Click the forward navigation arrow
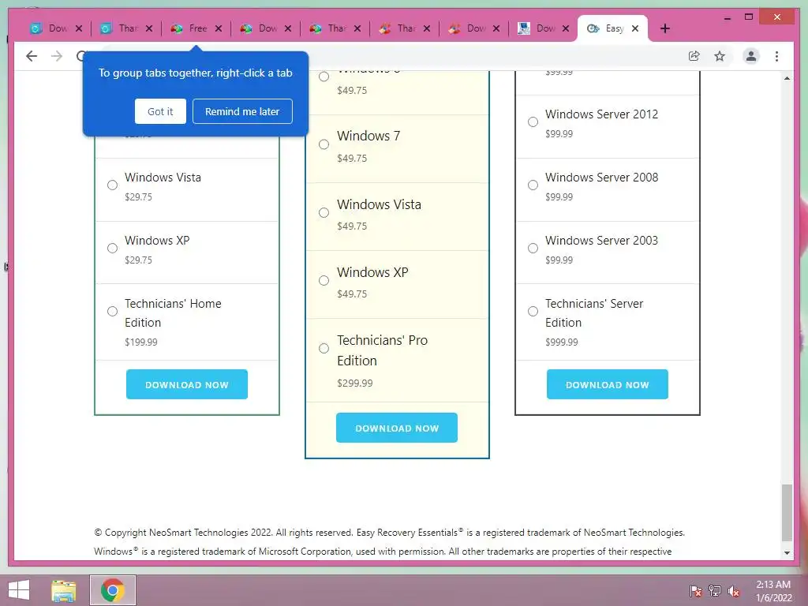 (x=57, y=56)
